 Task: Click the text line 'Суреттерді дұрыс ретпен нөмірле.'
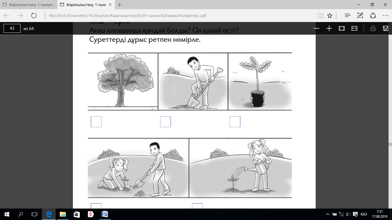[x=145, y=40]
